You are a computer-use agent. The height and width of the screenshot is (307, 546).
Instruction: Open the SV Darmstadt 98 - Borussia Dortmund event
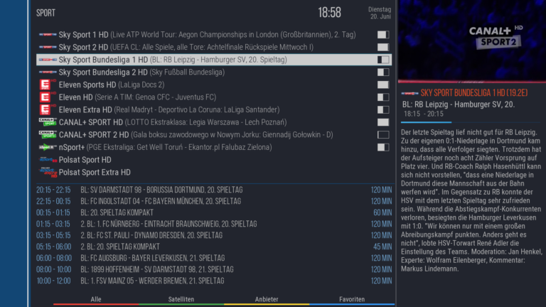(x=214, y=190)
